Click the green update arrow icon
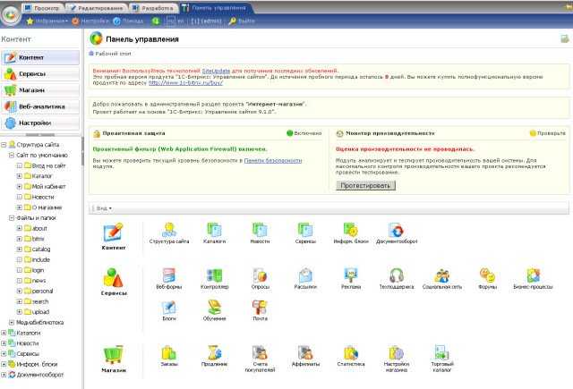 point(156,21)
